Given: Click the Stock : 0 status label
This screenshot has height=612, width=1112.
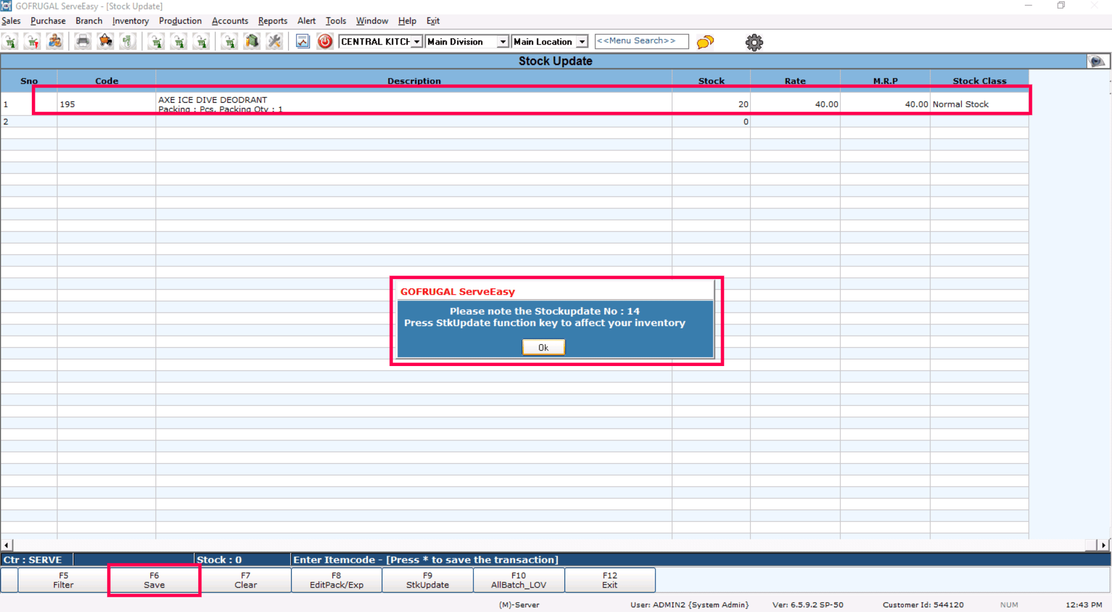Looking at the screenshot, I should point(219,560).
